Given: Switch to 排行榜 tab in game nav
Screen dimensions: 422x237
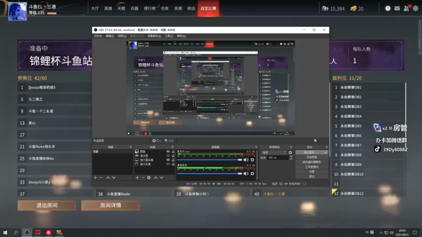Looking at the screenshot, I should point(149,8).
